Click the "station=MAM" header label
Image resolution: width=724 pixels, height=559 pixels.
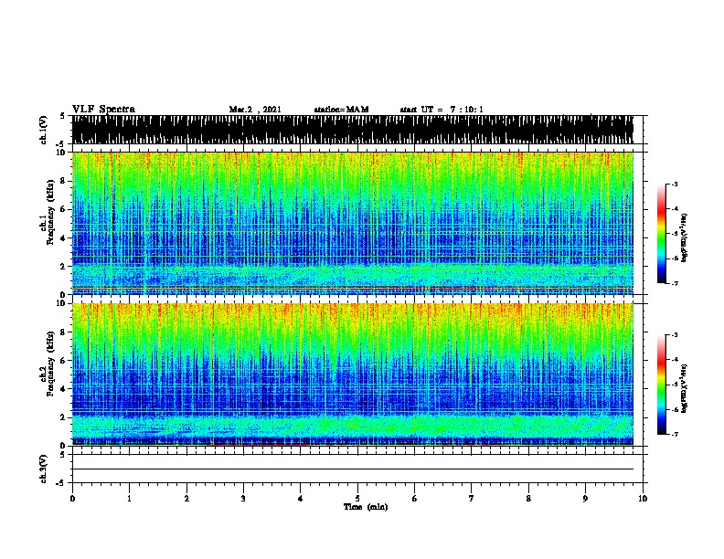click(342, 110)
